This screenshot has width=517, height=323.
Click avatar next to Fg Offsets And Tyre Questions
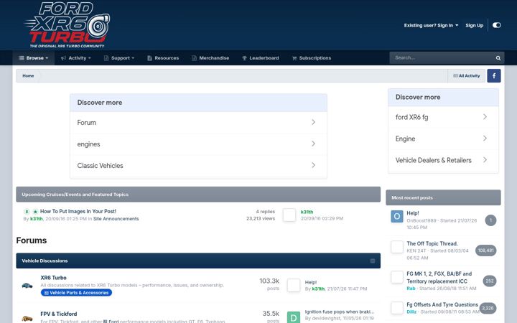tap(397, 308)
